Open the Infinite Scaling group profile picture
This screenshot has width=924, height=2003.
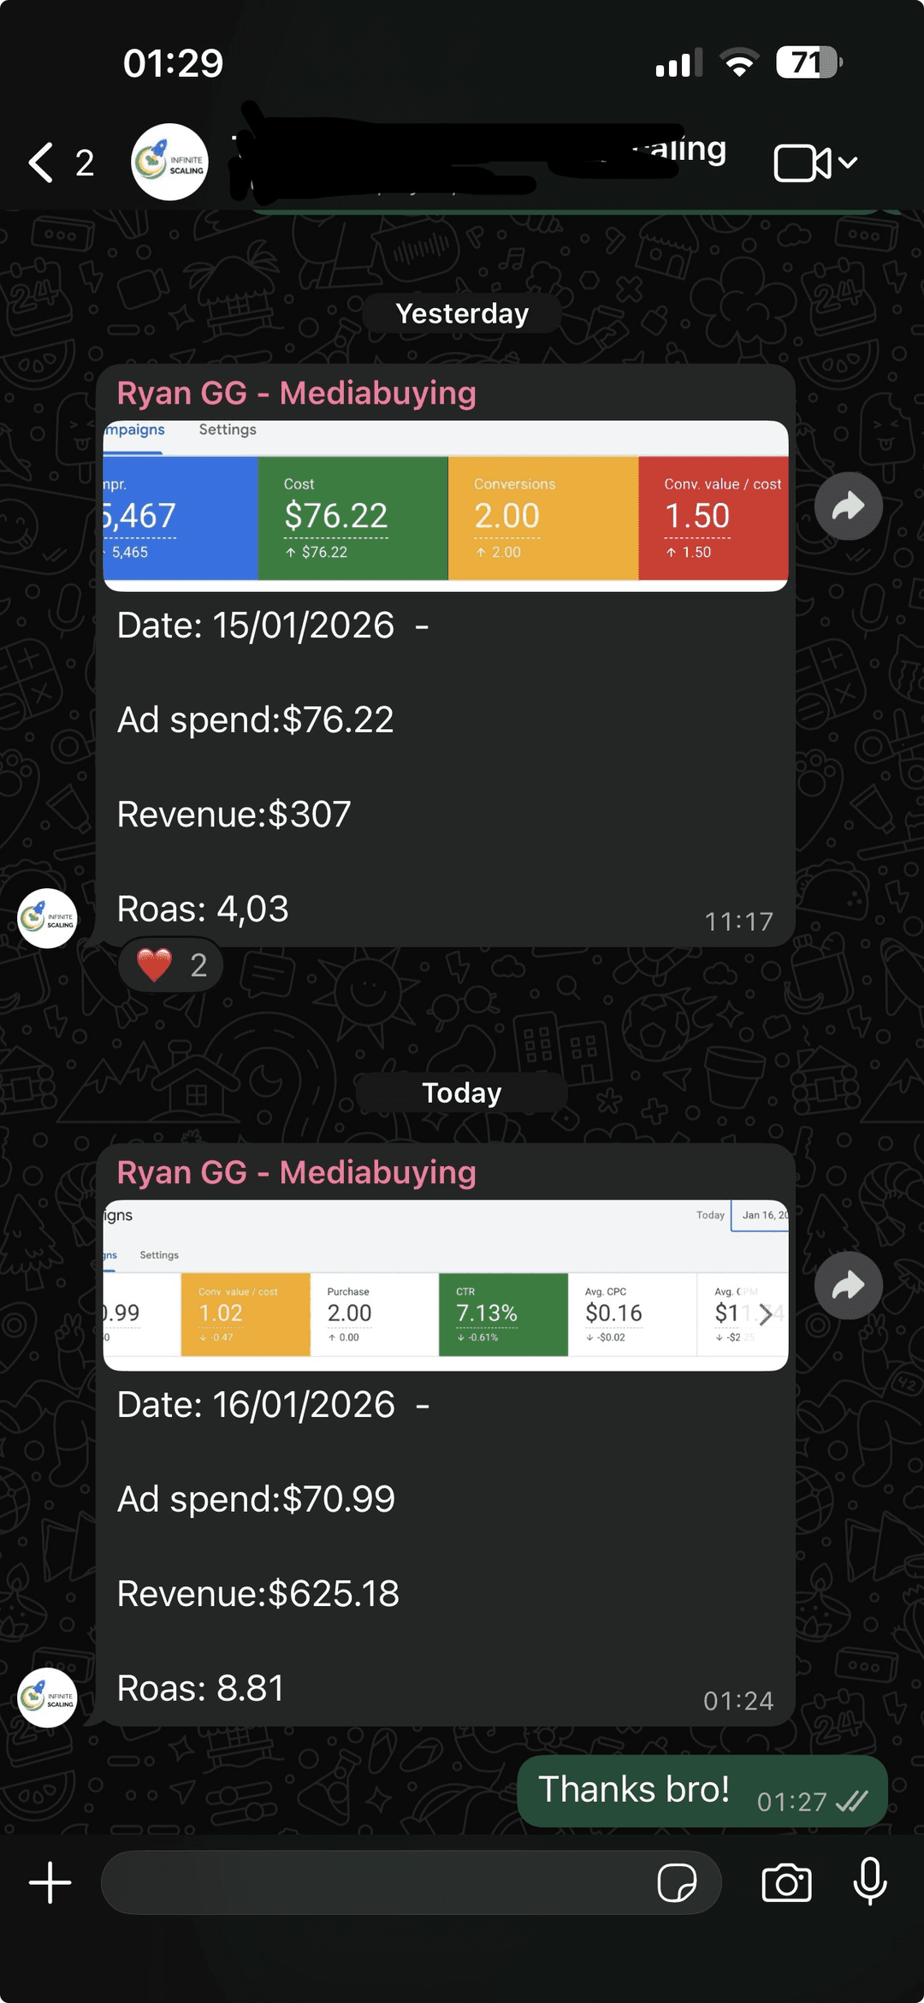tap(169, 163)
